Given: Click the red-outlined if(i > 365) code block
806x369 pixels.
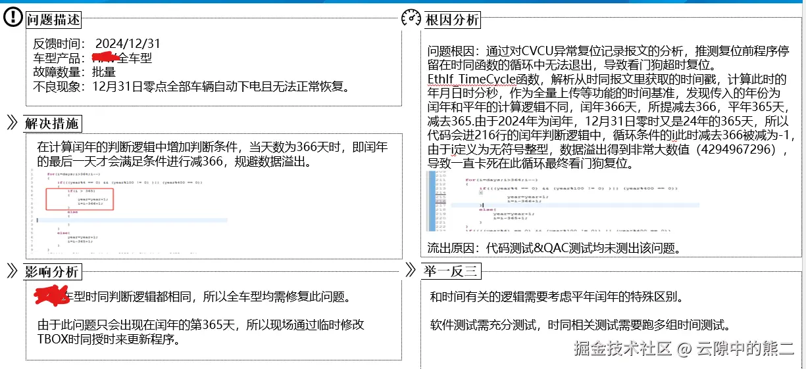Looking at the screenshot, I should pyautogui.click(x=80, y=199).
